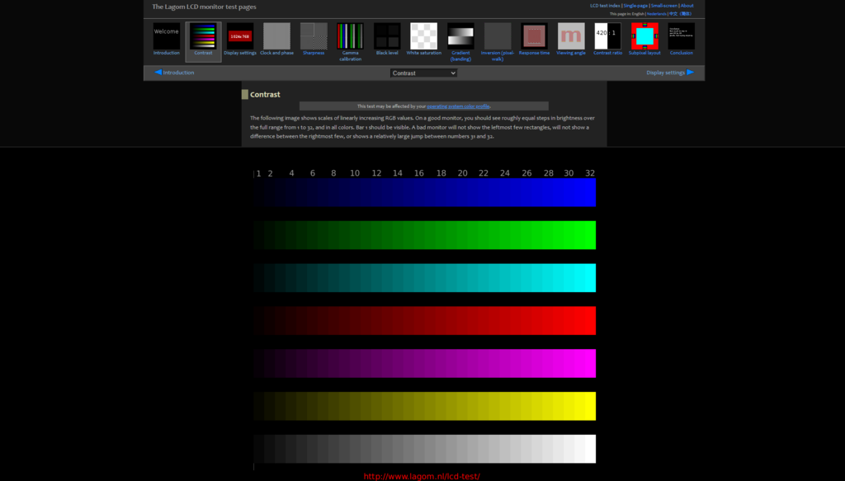The image size is (845, 481).
Task: Select the Black level test thumbnail
Action: coord(387,36)
